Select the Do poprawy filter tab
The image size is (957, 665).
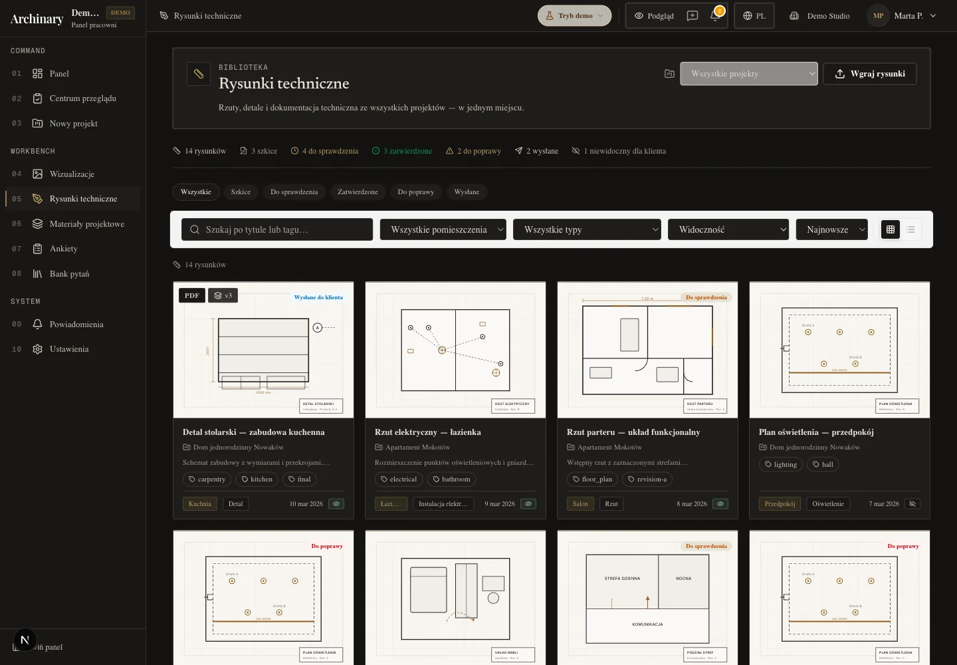pyautogui.click(x=416, y=192)
